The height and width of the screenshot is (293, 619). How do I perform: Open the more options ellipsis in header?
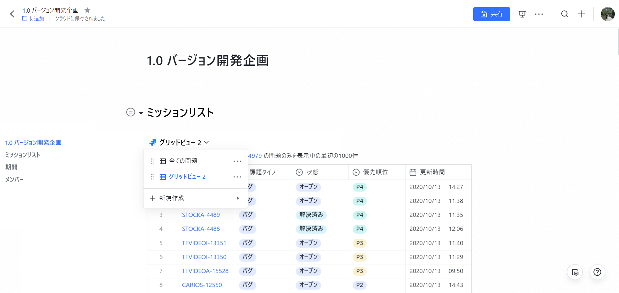coord(539,14)
